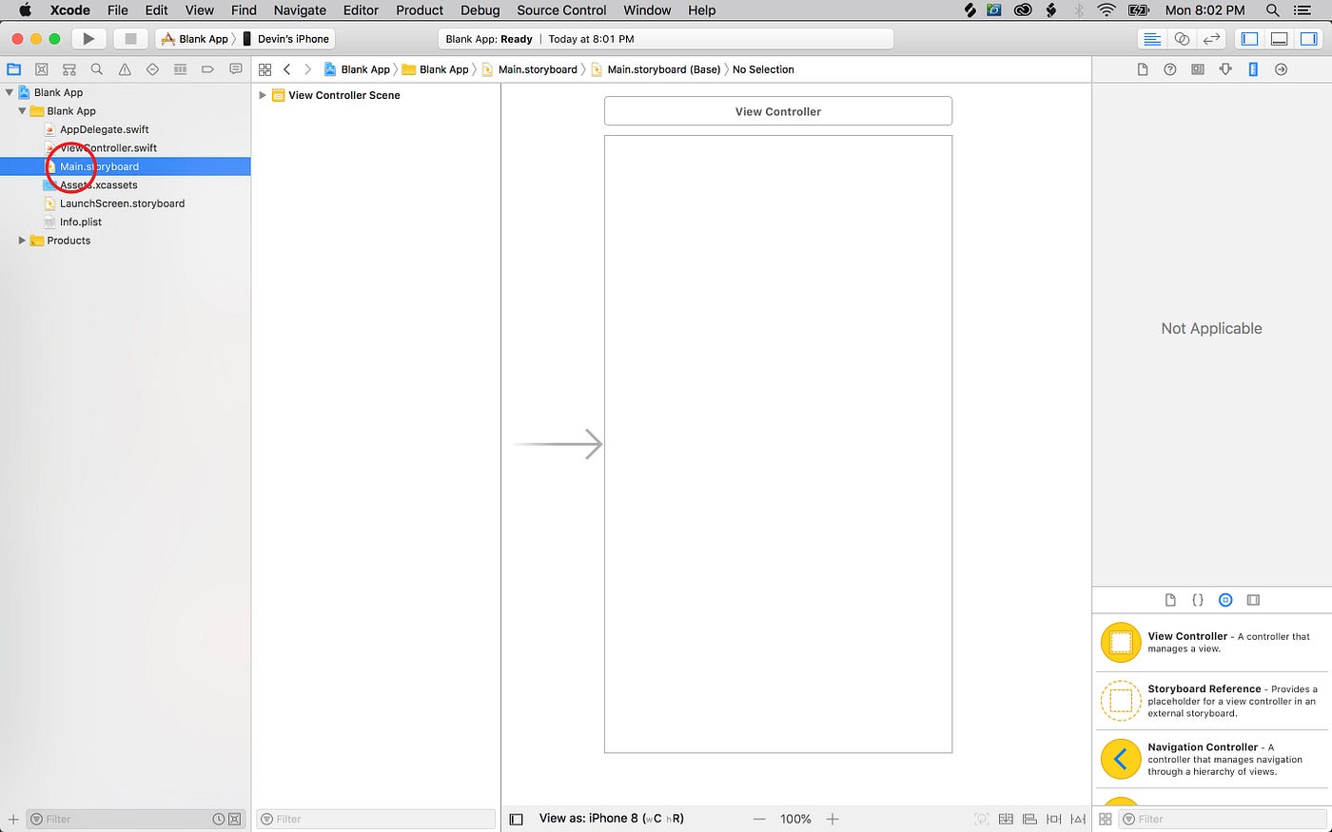Toggle the Debug area visibility
The width and height of the screenshot is (1332, 832).
pos(1280,39)
